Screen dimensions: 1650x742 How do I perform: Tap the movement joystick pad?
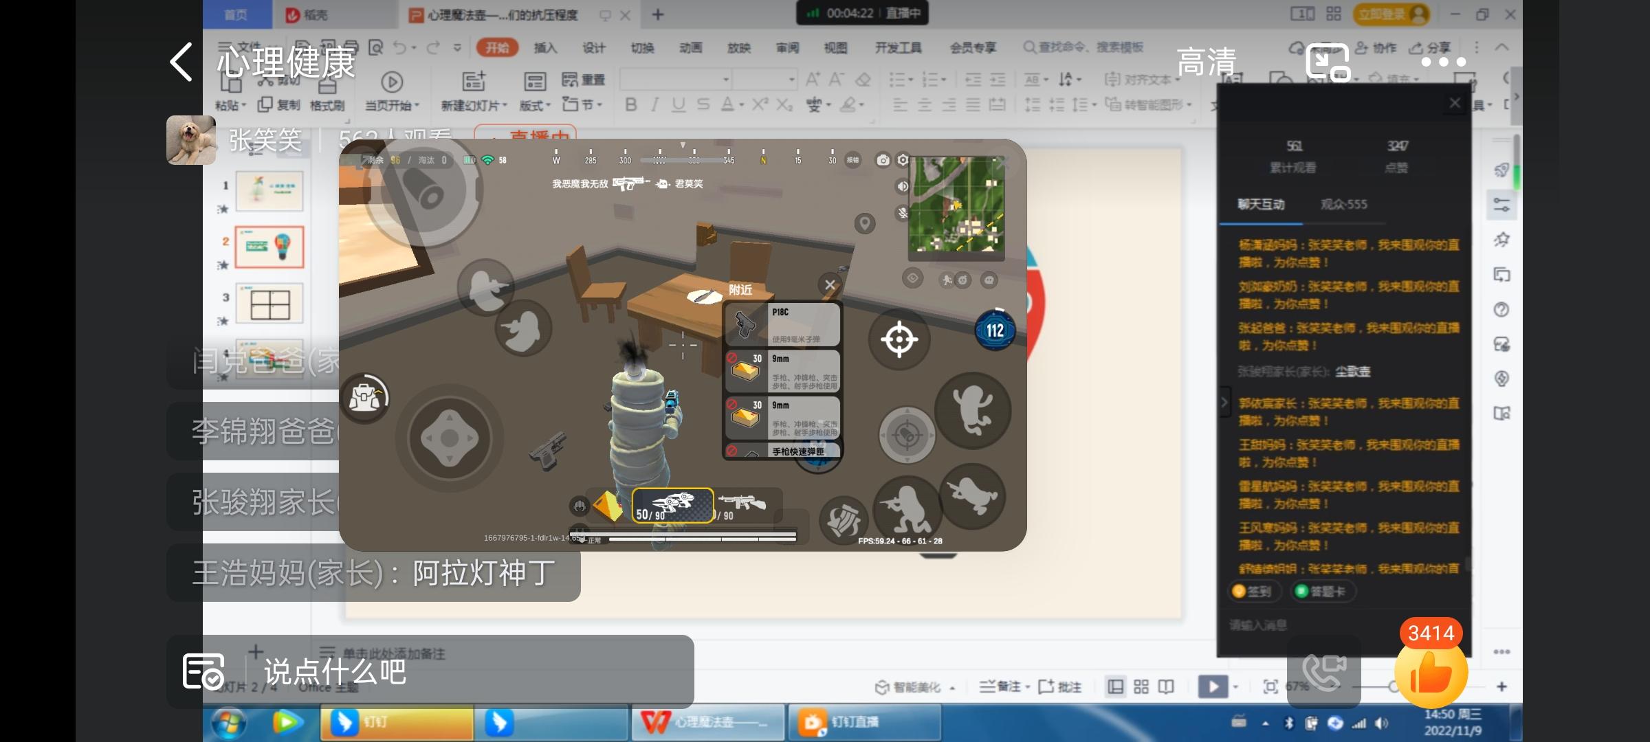(x=450, y=438)
